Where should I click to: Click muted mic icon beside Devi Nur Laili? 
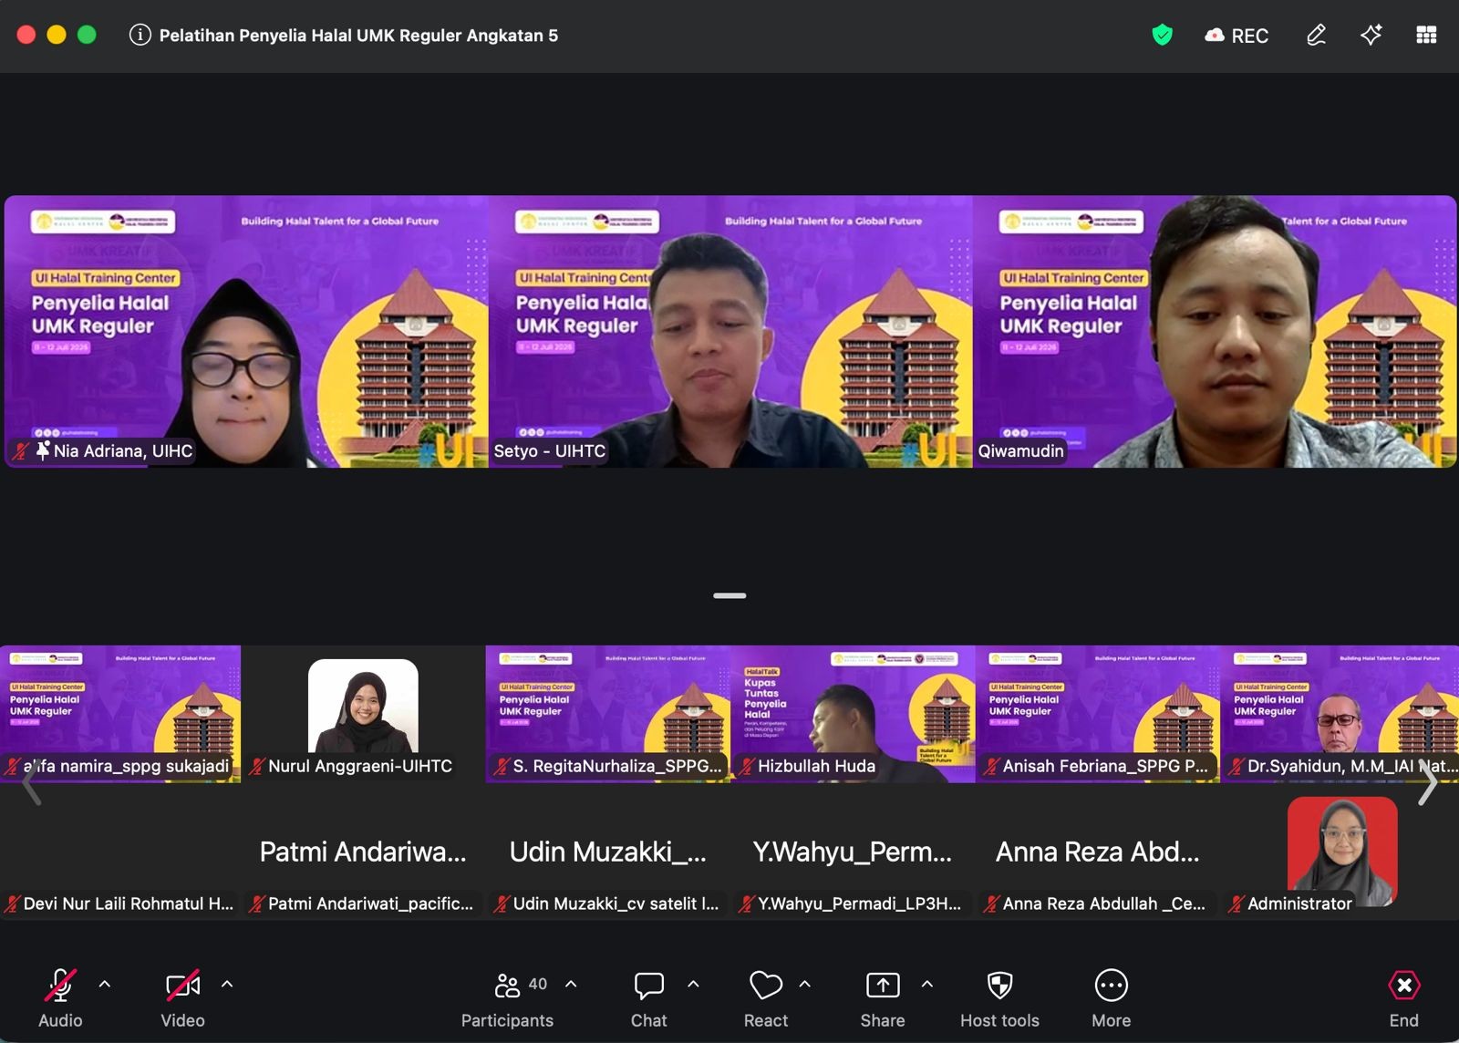pos(13,904)
